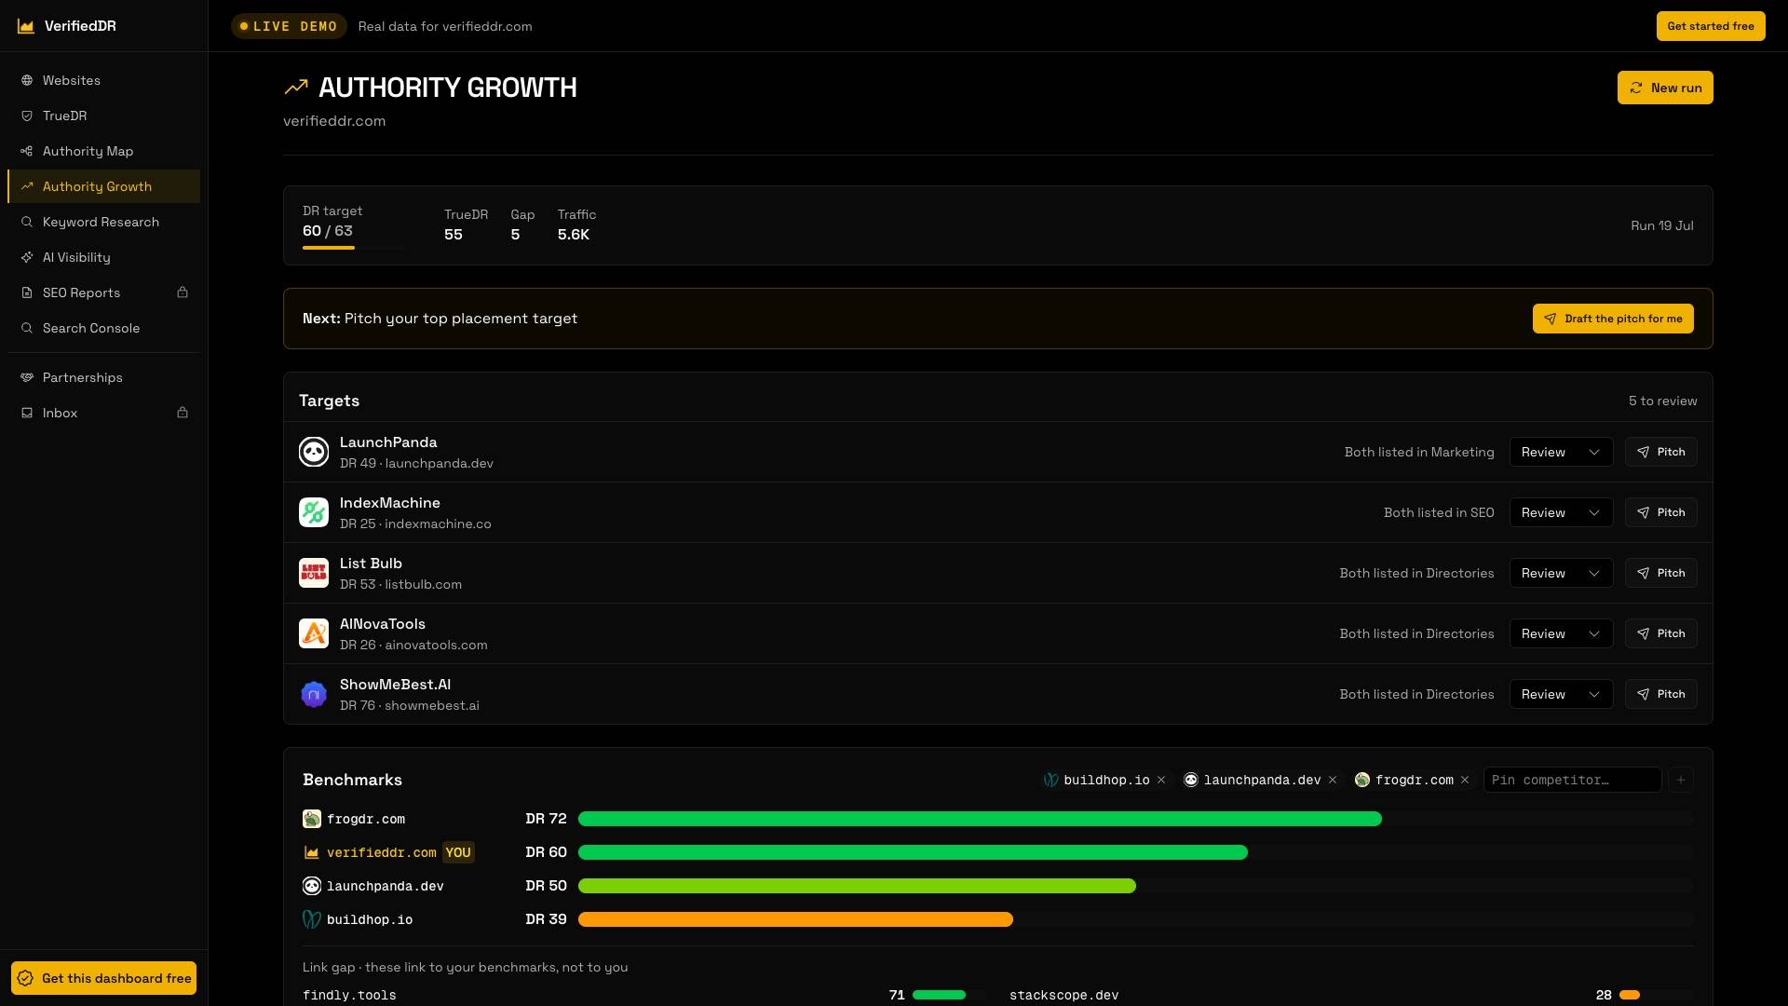Click the VerifiedDR crown logo icon

point(26,26)
